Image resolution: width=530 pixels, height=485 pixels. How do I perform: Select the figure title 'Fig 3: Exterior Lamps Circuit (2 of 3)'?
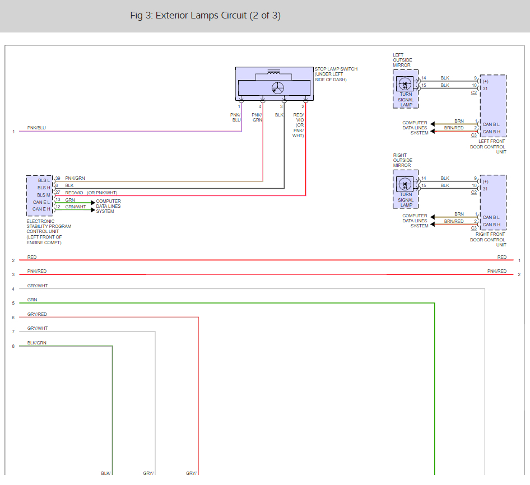click(x=205, y=16)
